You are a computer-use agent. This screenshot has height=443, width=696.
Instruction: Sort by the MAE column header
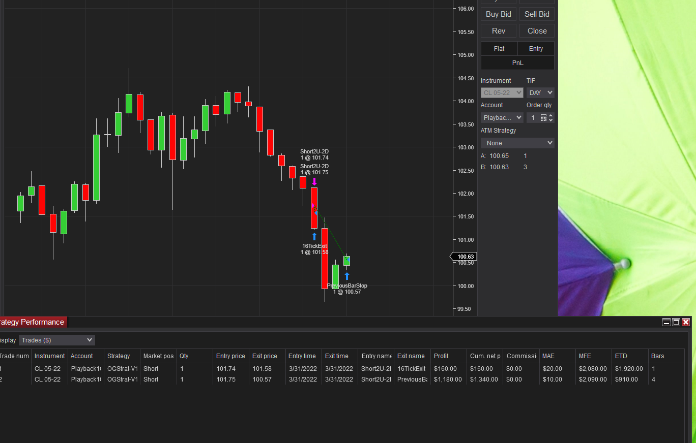click(557, 356)
